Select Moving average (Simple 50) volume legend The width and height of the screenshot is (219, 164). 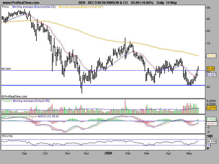coord(31,101)
